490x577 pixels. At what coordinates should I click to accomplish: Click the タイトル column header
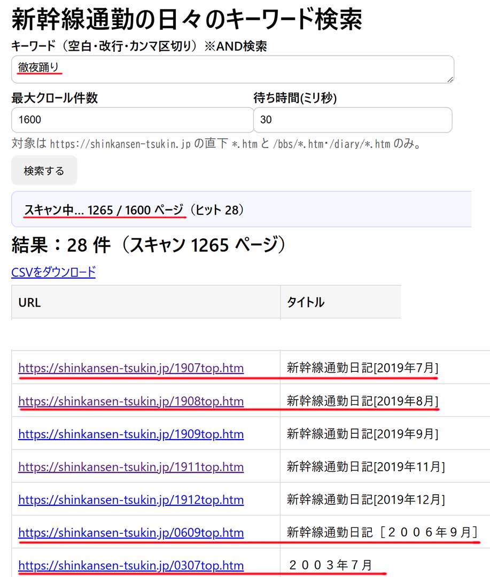coord(340,302)
